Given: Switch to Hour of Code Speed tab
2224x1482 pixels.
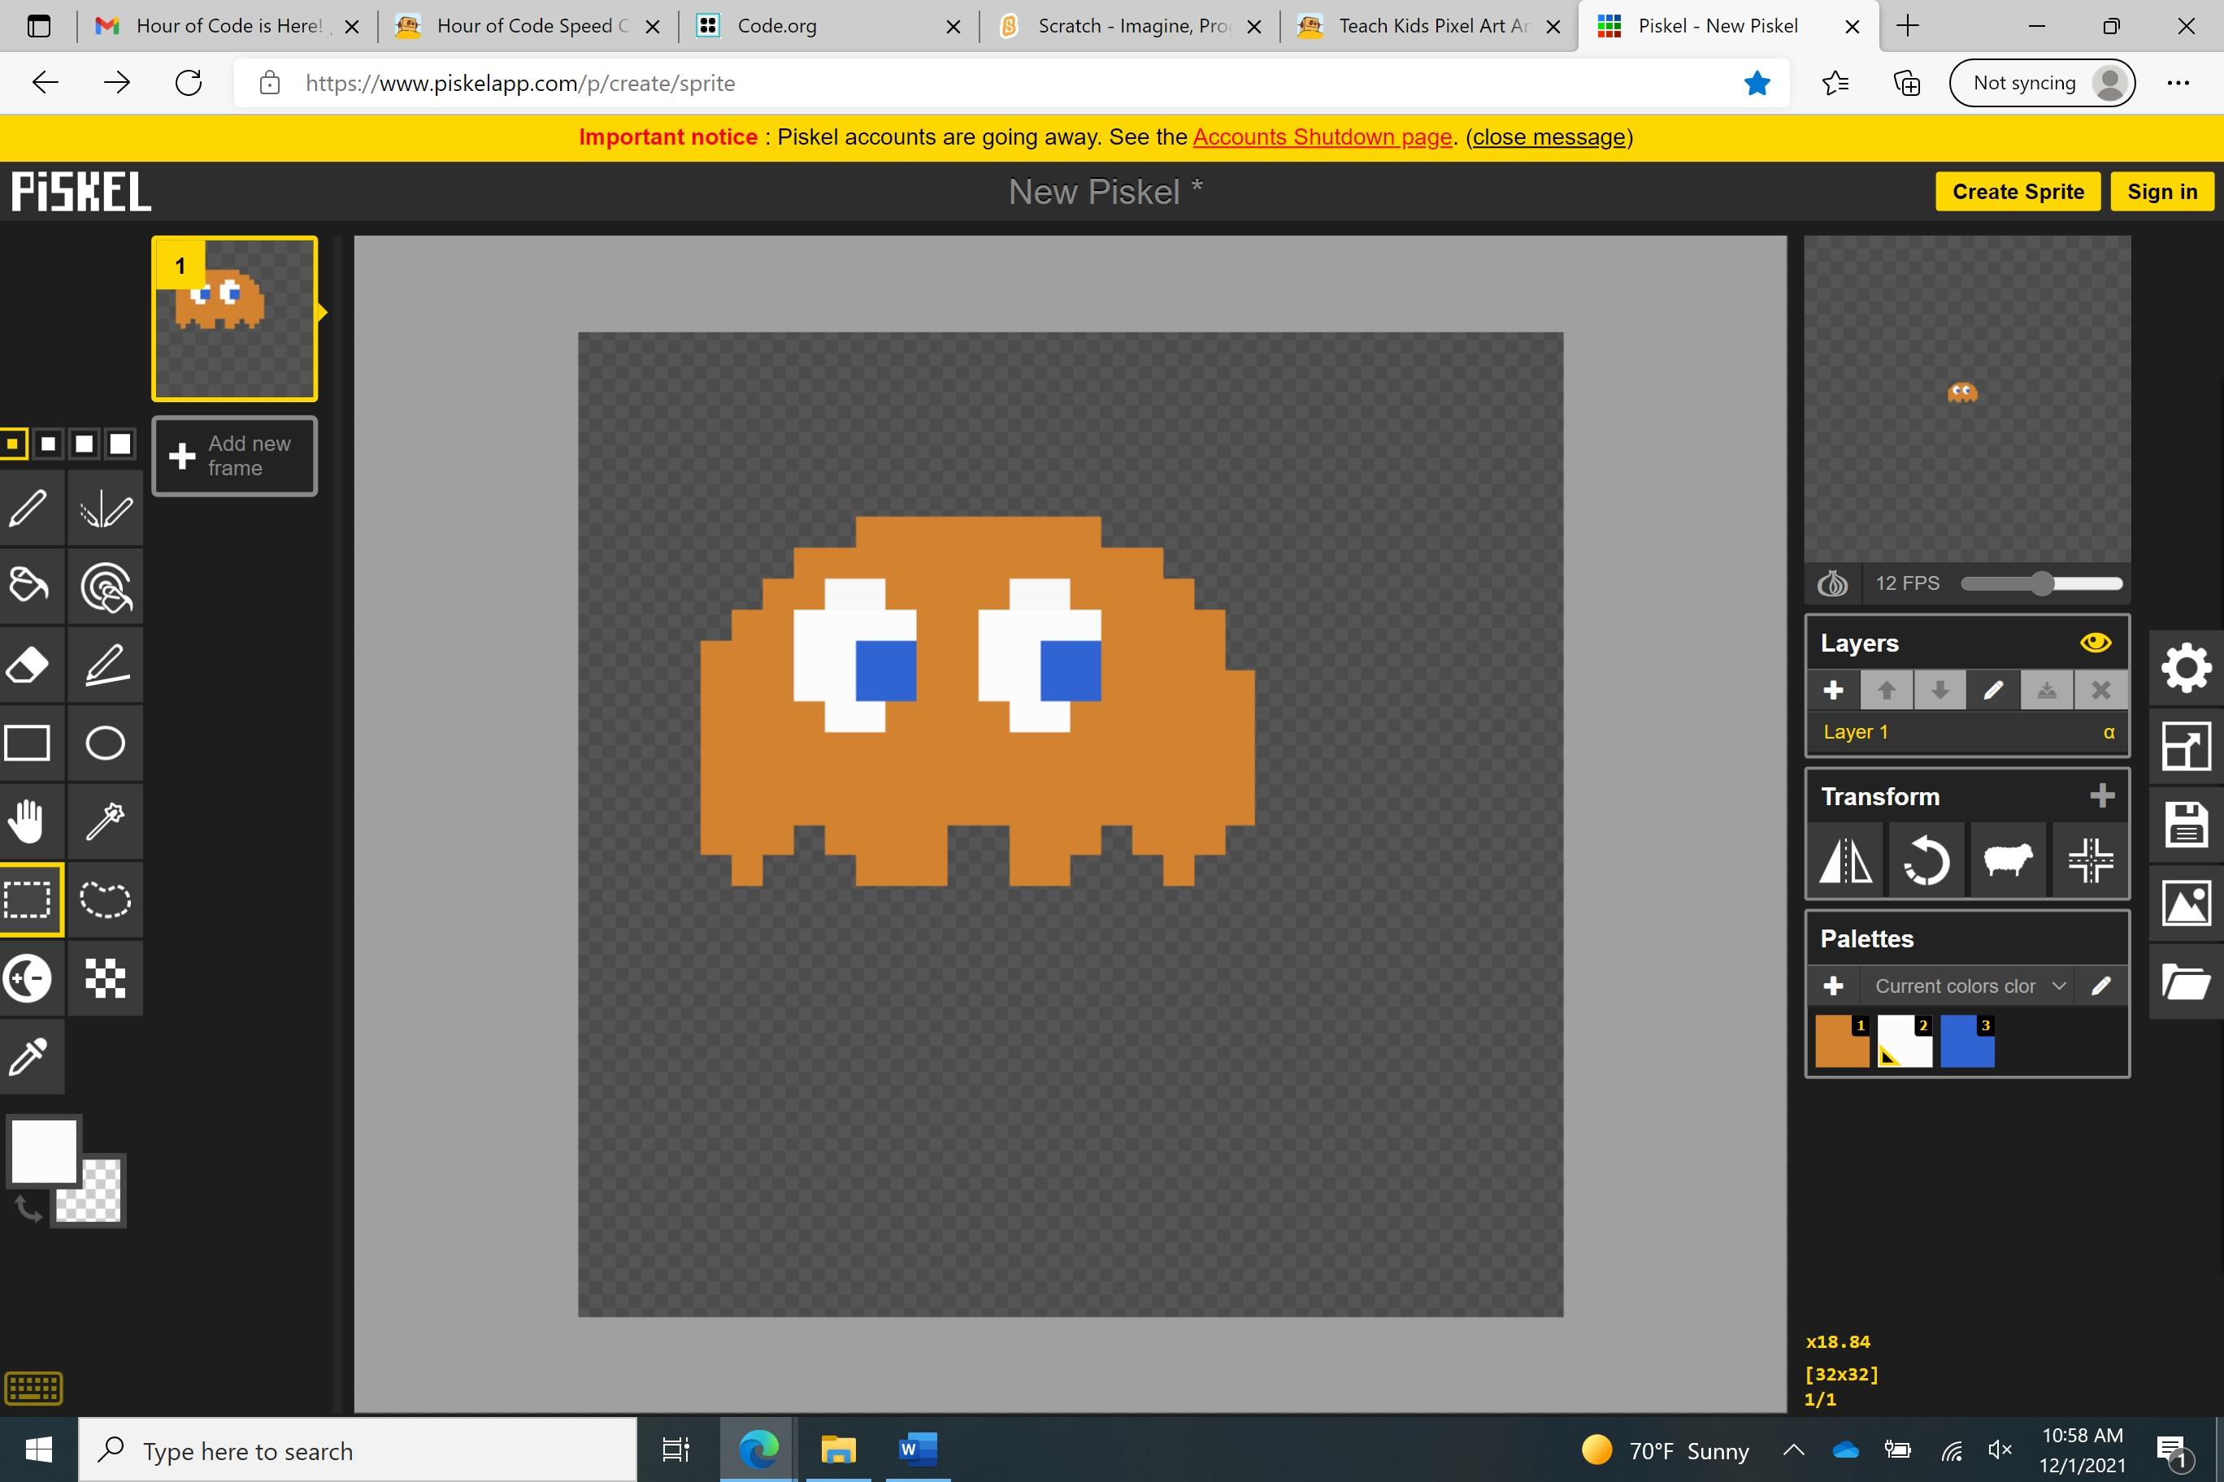Looking at the screenshot, I should click(x=528, y=27).
